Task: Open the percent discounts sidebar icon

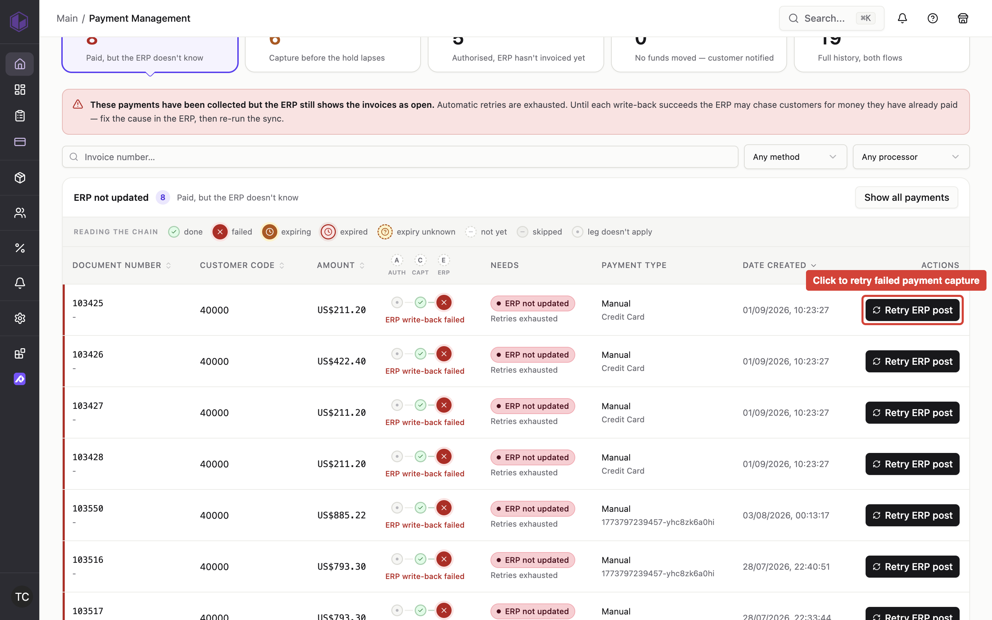Action: click(20, 248)
